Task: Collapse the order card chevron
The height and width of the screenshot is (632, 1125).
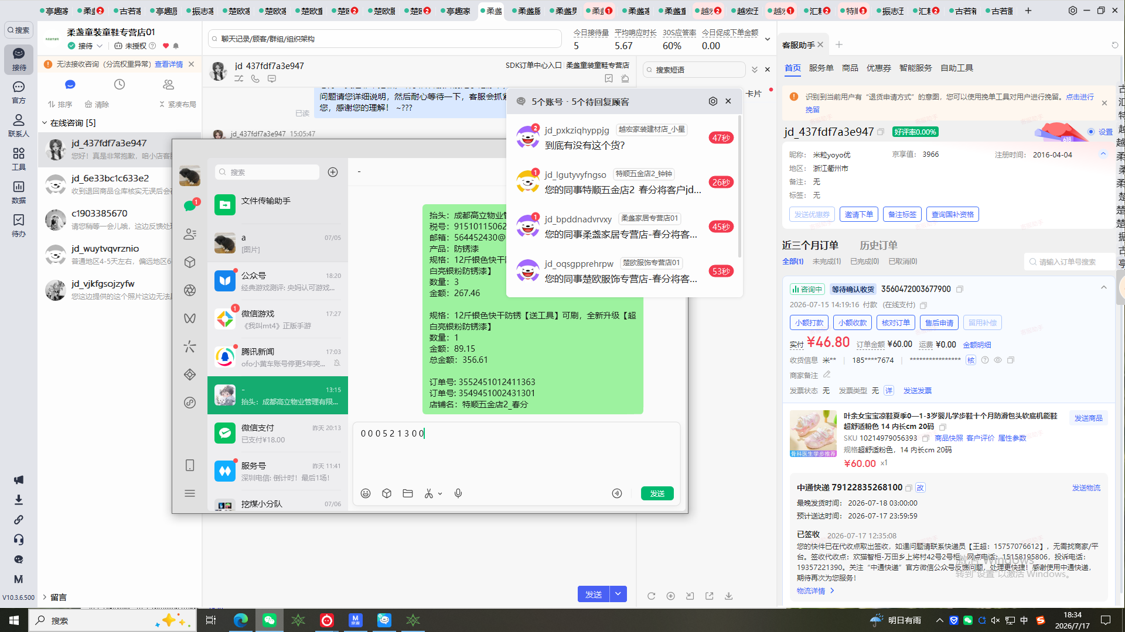Action: click(1104, 287)
